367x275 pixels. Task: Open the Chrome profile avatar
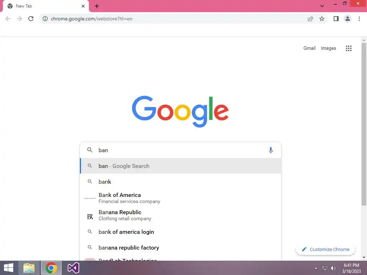[x=348, y=19]
